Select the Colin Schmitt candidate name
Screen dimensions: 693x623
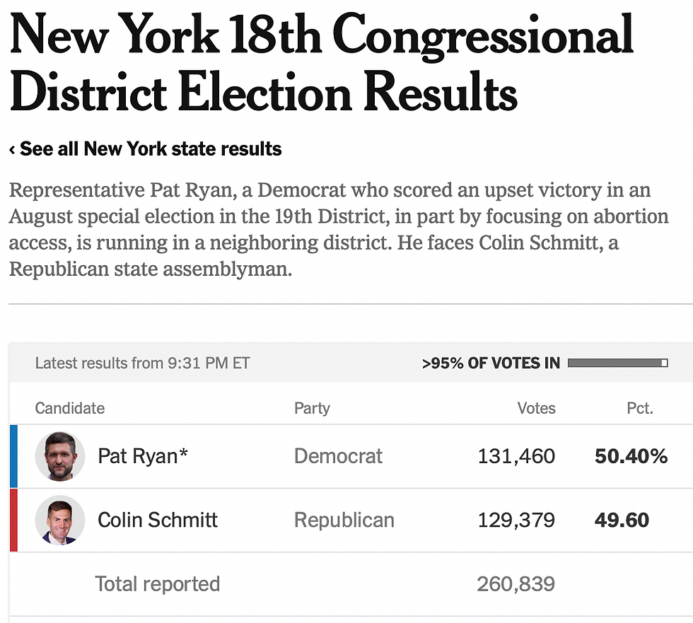158,520
